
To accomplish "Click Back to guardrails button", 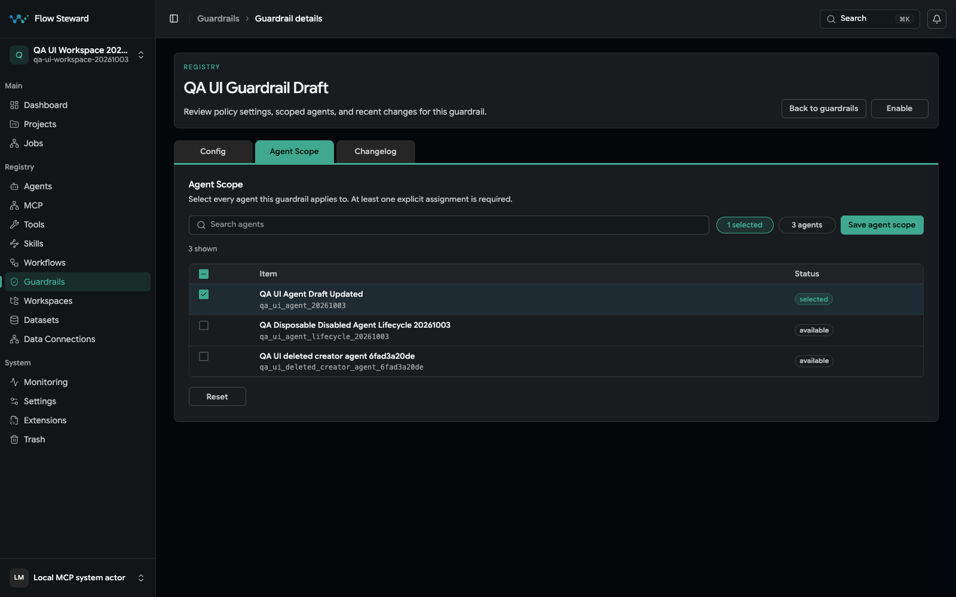I will point(823,109).
